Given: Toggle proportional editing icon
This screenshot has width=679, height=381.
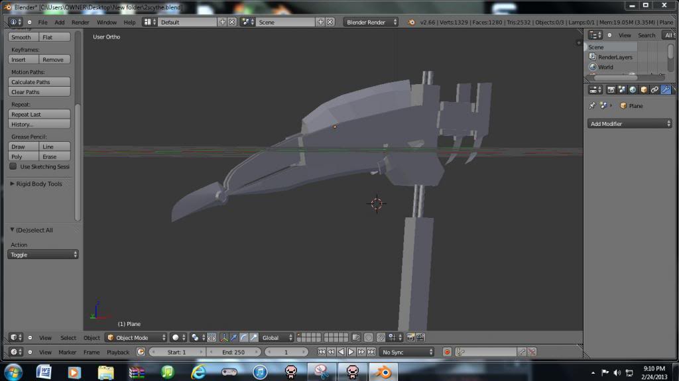Looking at the screenshot, I should (369, 338).
